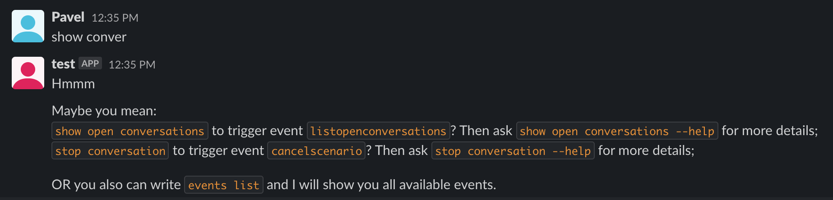Click 'show open conversations --help' code snippet
The height and width of the screenshot is (200, 833).
coord(617,131)
